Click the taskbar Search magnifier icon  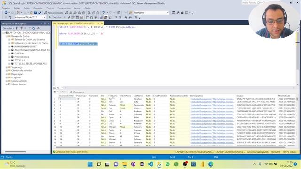99,164
